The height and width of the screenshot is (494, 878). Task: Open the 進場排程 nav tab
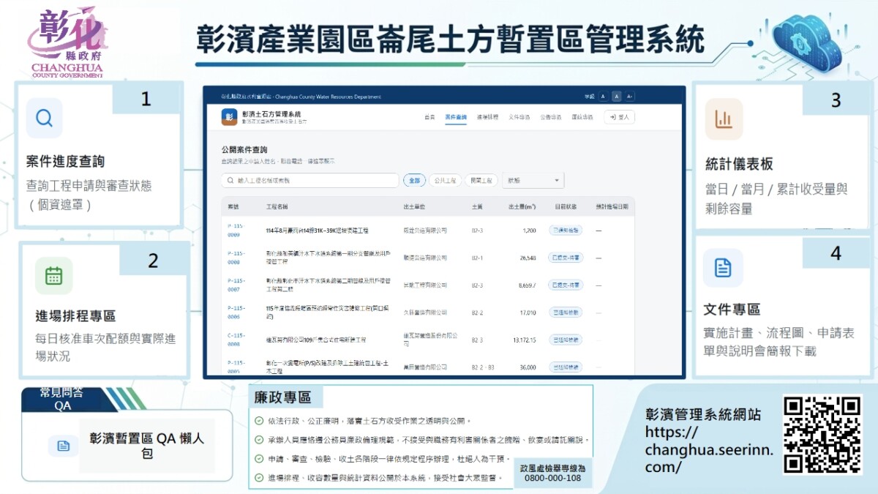(487, 117)
